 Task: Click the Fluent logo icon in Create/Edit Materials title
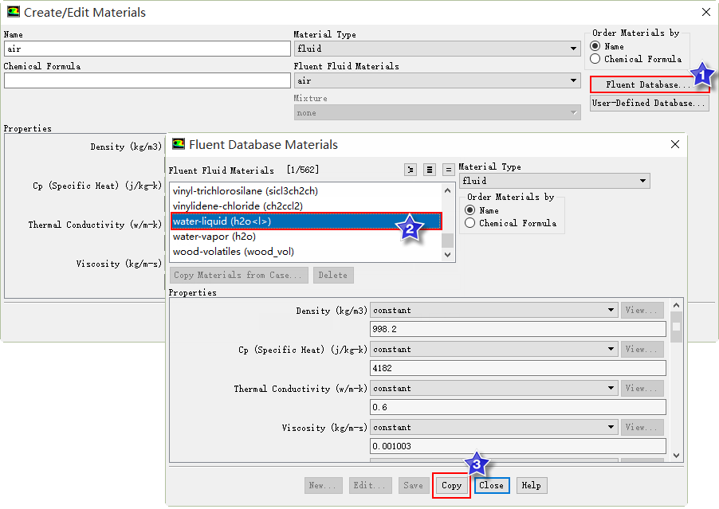click(13, 11)
